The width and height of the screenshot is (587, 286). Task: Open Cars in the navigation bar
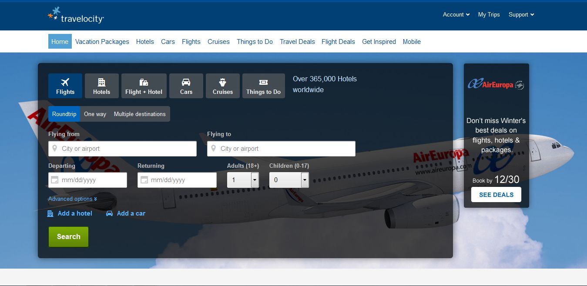click(168, 42)
